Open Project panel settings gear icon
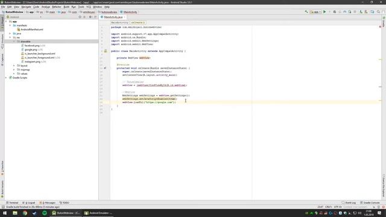 pyautogui.click(x=90, y=17)
